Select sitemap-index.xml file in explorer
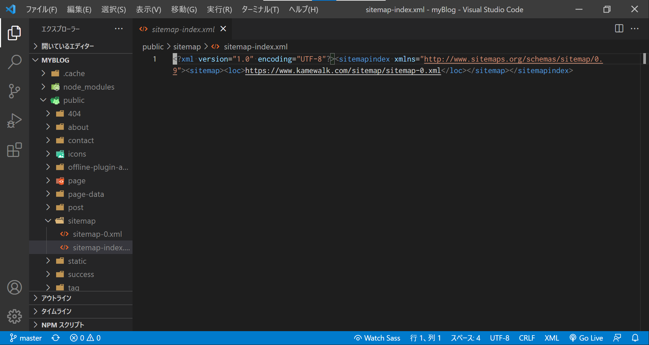Image resolution: width=649 pixels, height=345 pixels. (81, 248)
